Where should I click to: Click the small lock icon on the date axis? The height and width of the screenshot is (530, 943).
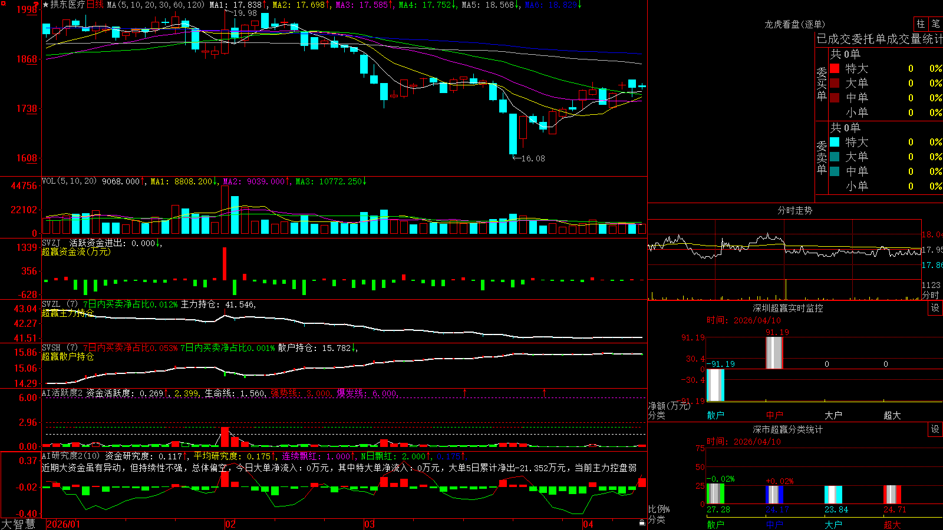pos(642,523)
